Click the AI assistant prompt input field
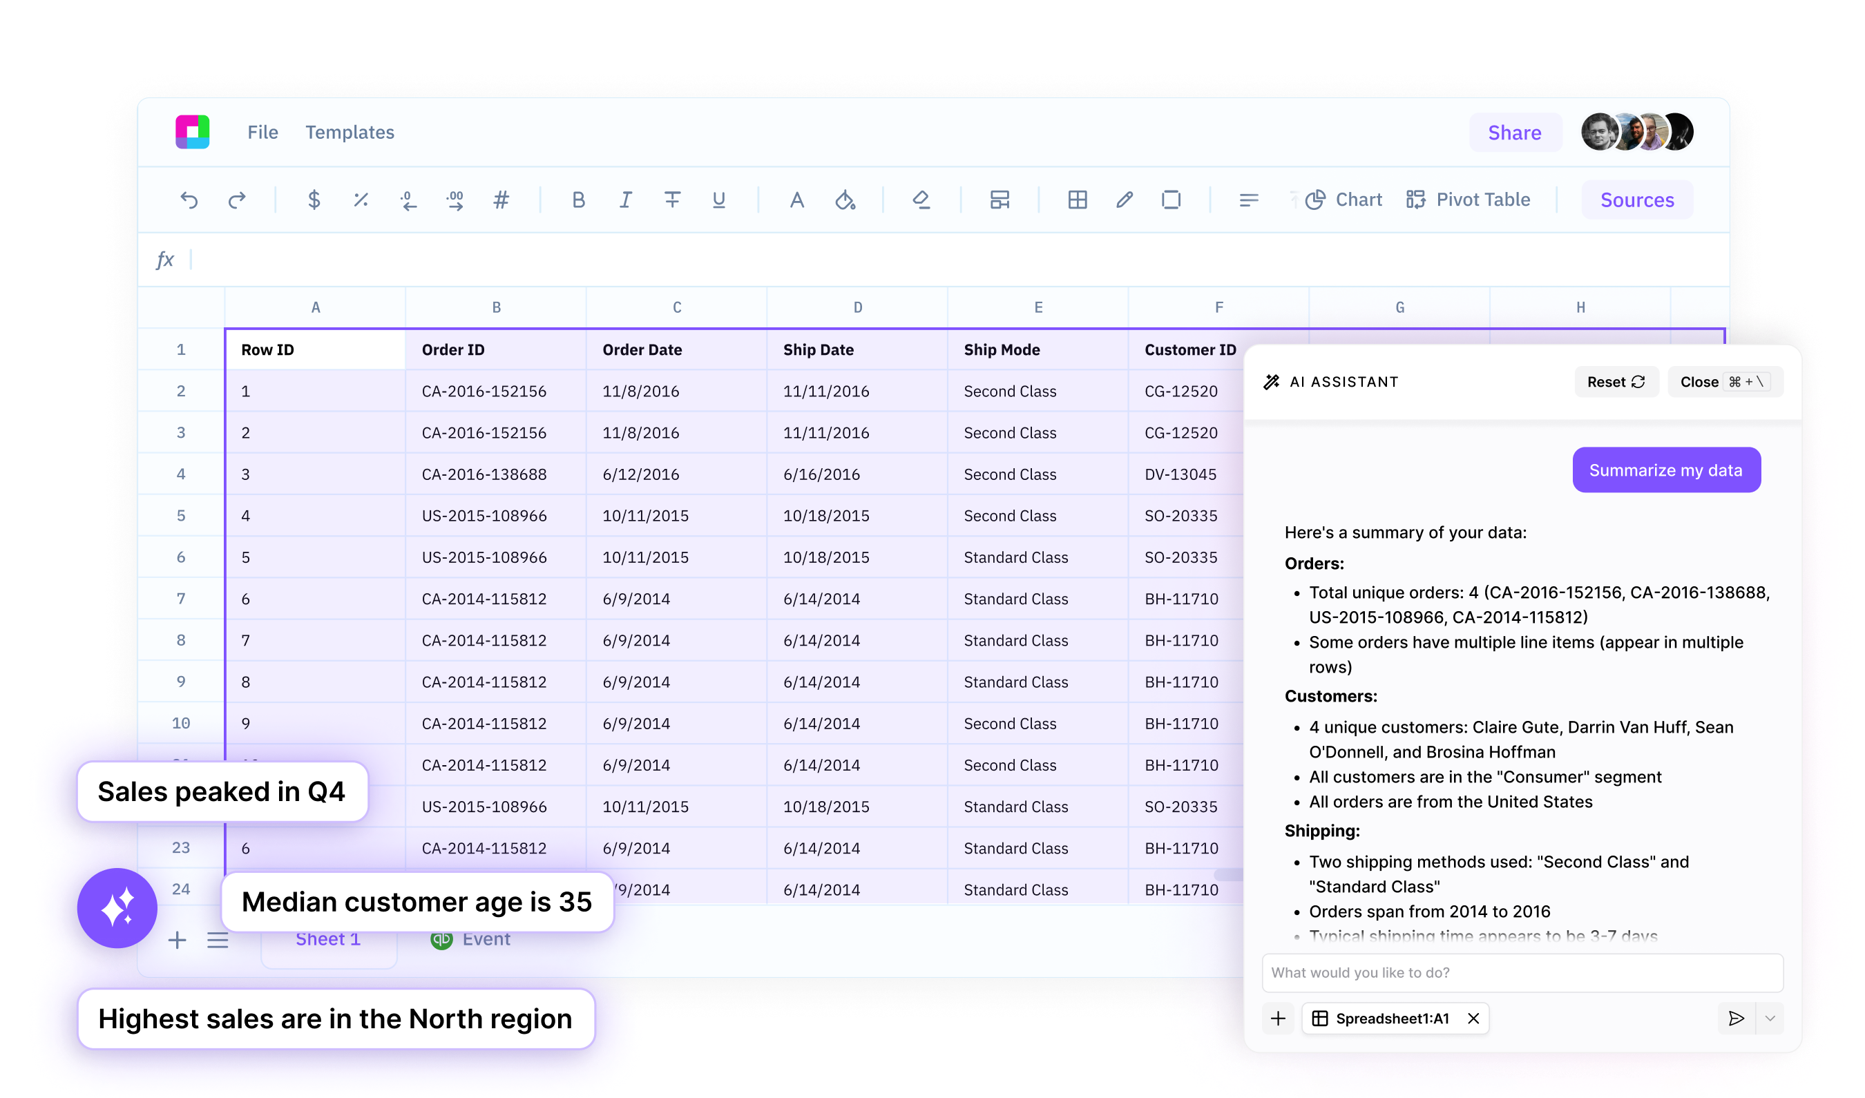 (x=1522, y=972)
